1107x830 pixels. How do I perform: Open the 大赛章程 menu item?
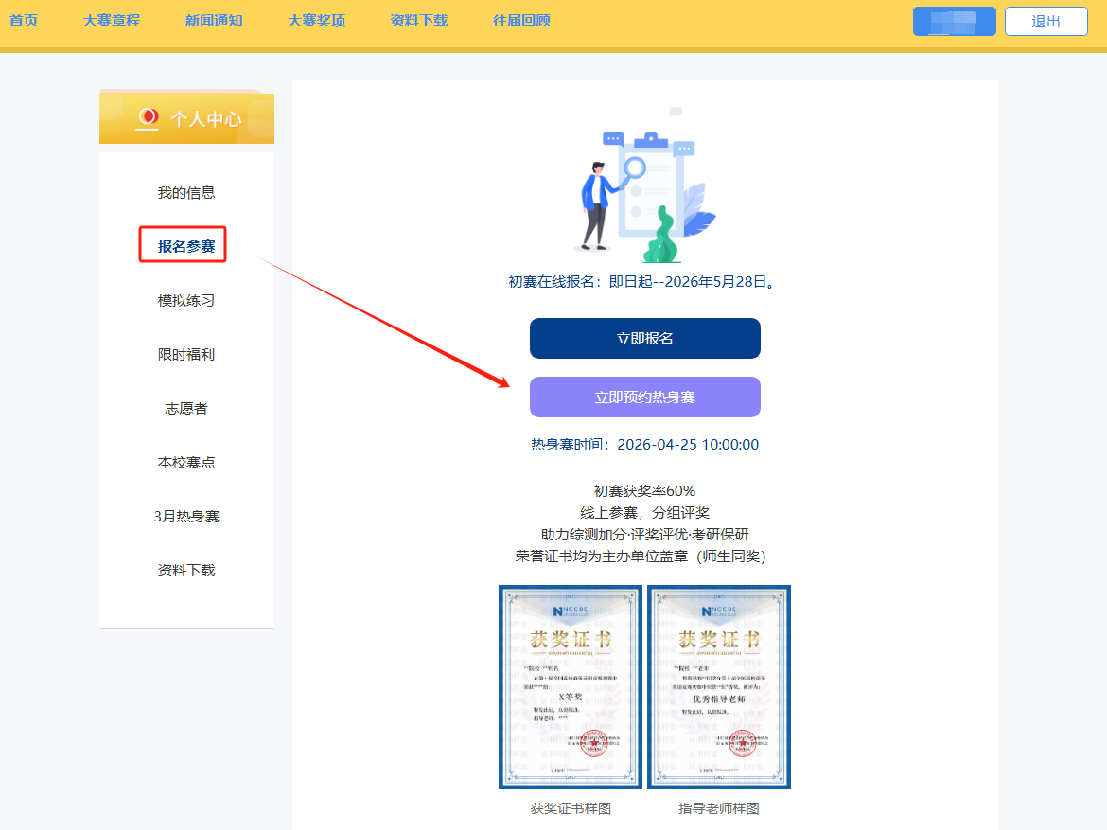(x=111, y=20)
